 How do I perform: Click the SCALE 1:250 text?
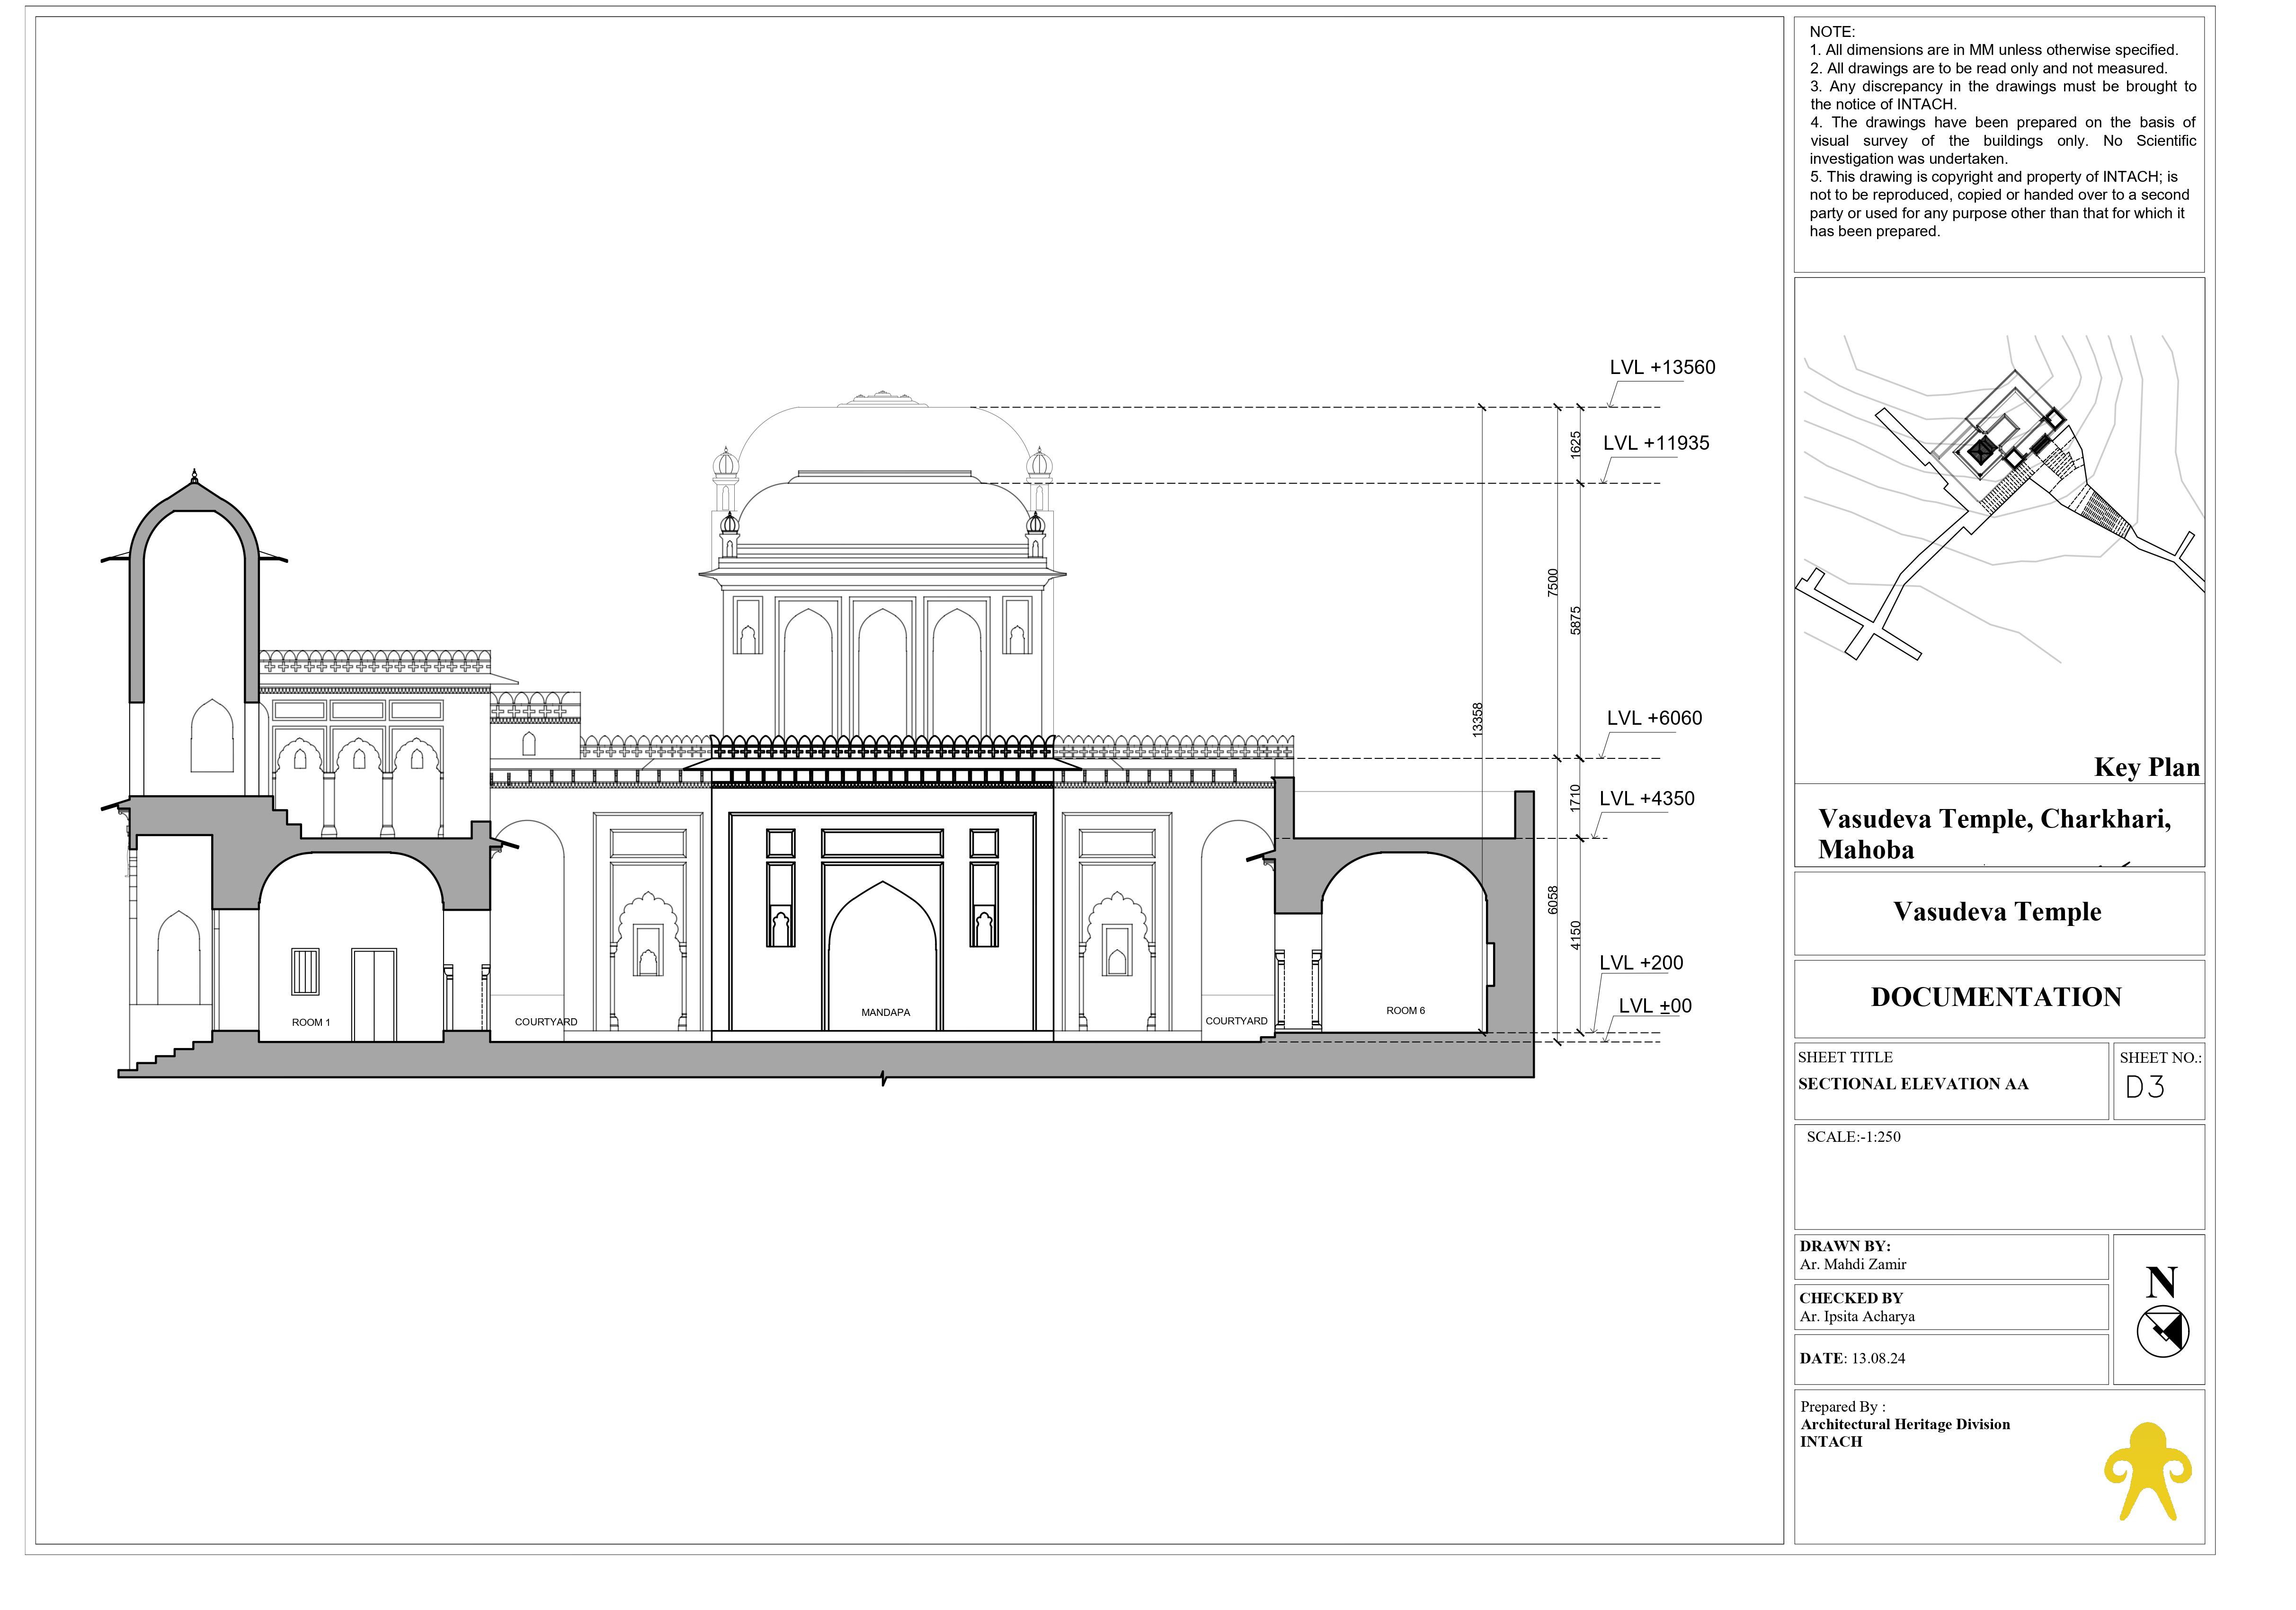pos(1853,1137)
